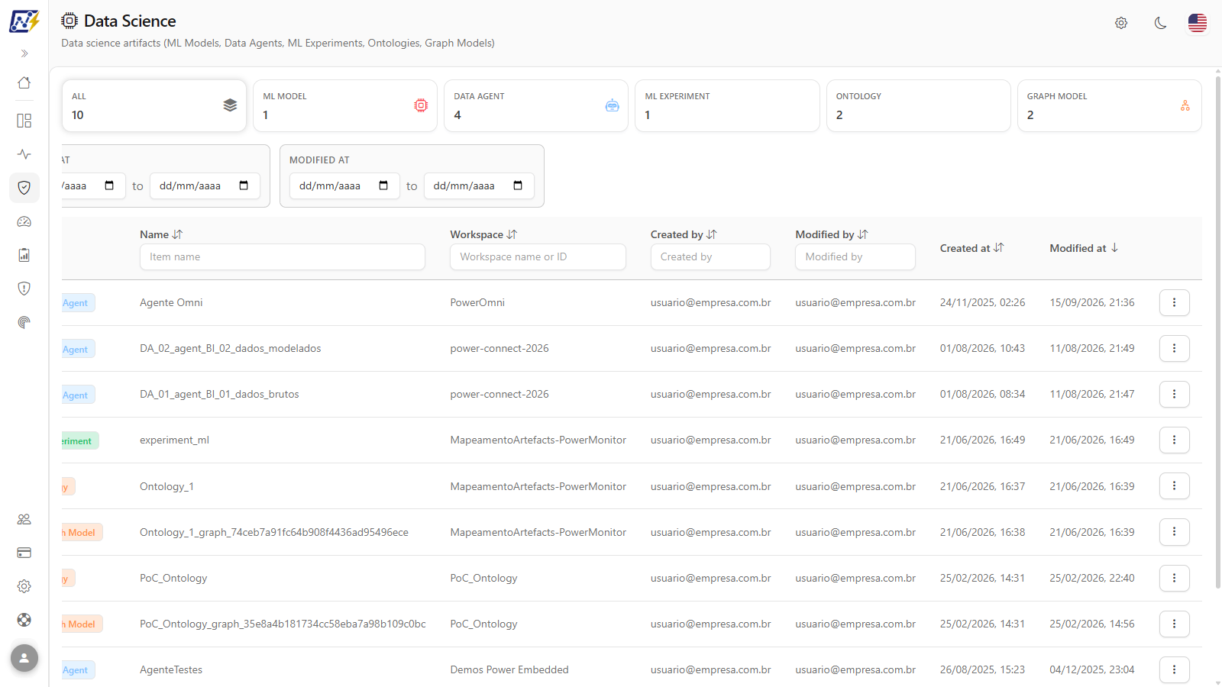Open the shield alert icon in sidebar
The height and width of the screenshot is (687, 1222).
point(24,289)
